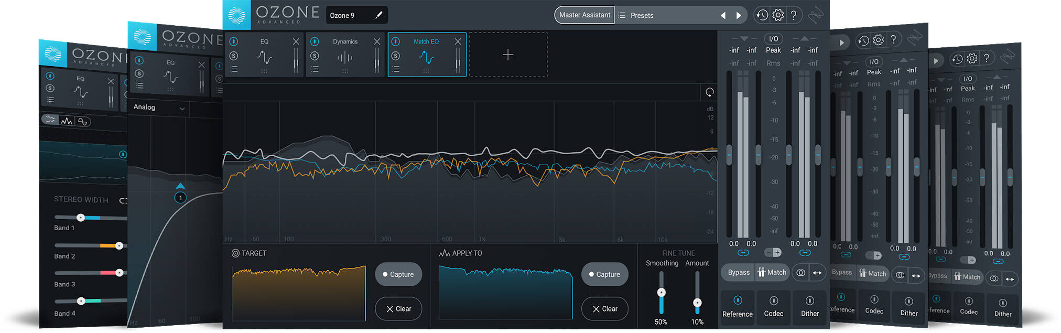Open Ozone settings gear
The width and height of the screenshot is (1061, 333).
click(778, 15)
